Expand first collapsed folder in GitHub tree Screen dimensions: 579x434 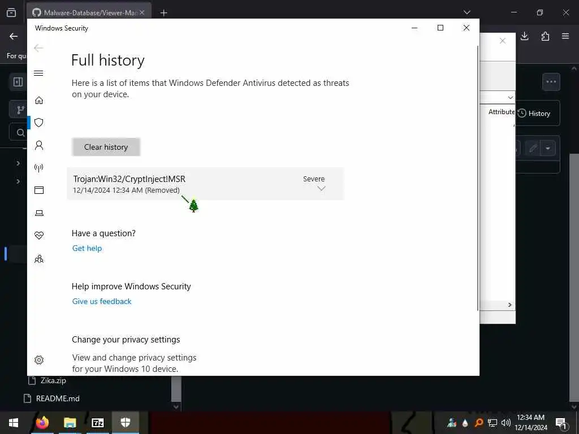tap(18, 163)
